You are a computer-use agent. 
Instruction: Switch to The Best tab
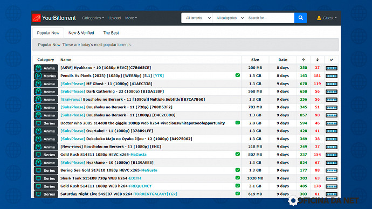click(x=111, y=33)
